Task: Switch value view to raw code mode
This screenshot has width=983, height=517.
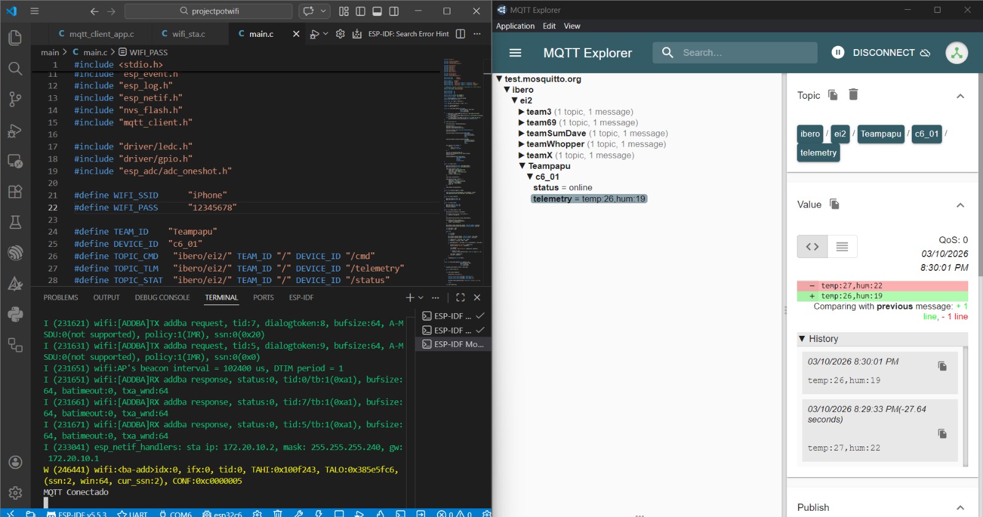Action: pyautogui.click(x=812, y=246)
